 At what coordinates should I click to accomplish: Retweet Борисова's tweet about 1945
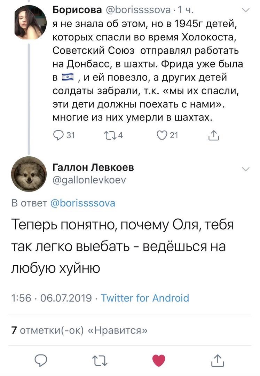[110, 135]
